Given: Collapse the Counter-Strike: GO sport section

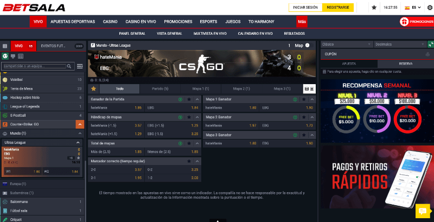Looking at the screenshot, I should coord(80,124).
